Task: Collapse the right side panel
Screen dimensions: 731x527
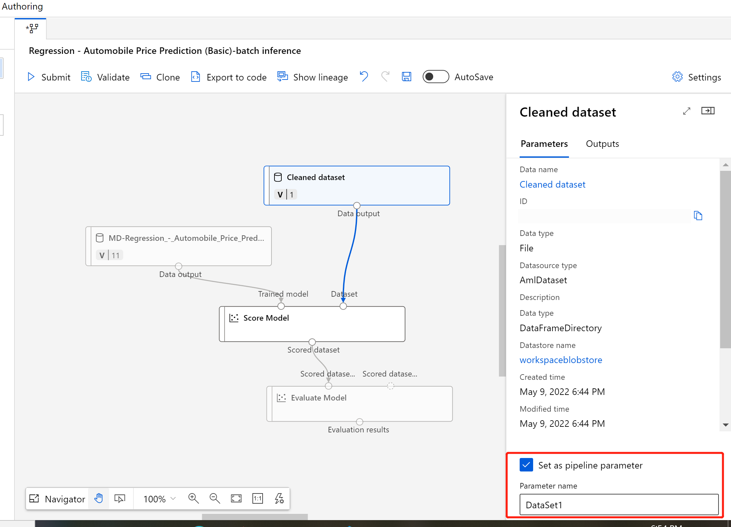Action: 708,111
